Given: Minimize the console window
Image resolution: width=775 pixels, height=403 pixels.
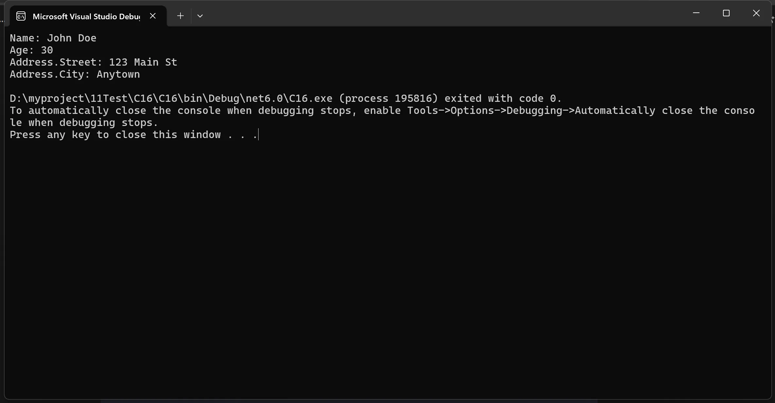Looking at the screenshot, I should (x=696, y=13).
